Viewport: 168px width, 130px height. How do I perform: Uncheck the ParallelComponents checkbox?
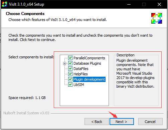(70, 58)
